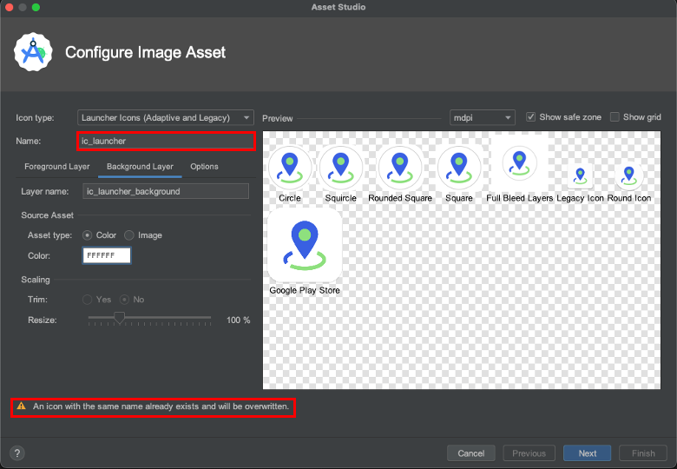Click the Asset type: label
Image resolution: width=677 pixels, height=469 pixels.
coord(49,235)
